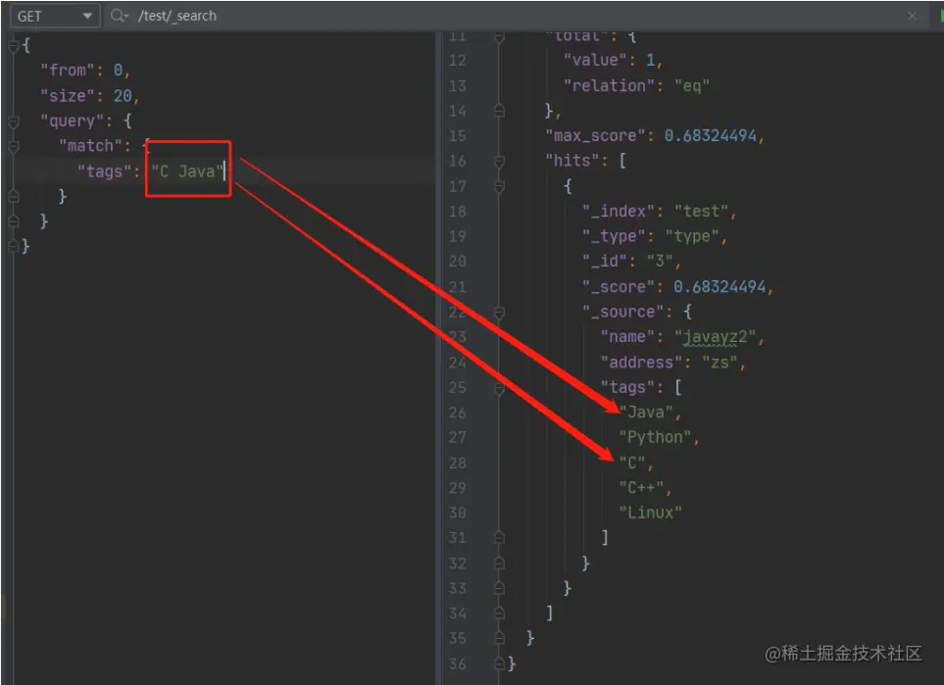Clear the URL with the X icon
This screenshot has height=685, width=944.
point(912,17)
